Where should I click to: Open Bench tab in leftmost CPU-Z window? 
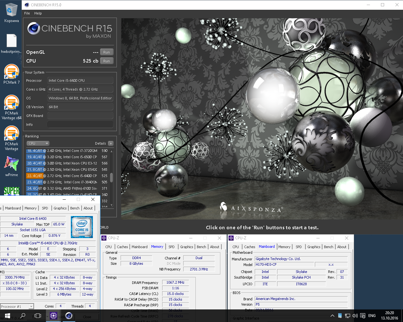click(75, 208)
